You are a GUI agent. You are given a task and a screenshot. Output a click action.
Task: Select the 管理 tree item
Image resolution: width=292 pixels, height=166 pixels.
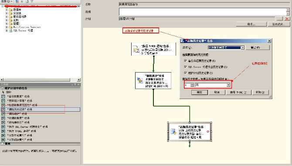pyautogui.click(x=16, y=23)
